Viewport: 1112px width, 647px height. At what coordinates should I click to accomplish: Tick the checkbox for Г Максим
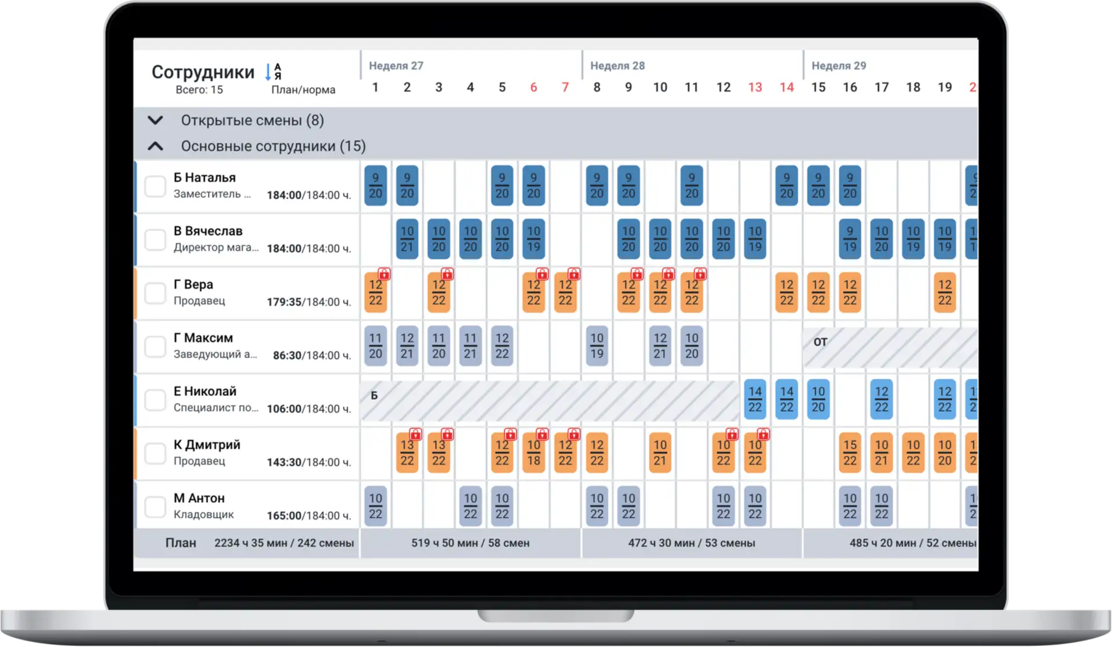click(155, 346)
